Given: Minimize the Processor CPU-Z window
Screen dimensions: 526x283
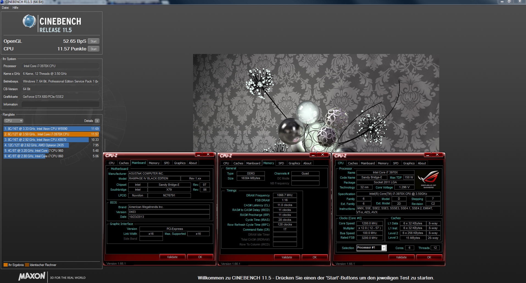Looking at the screenshot, I should point(428,155).
